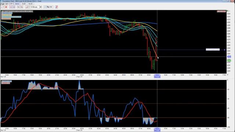Select the Active contract tab
The height and width of the screenshot is (132, 235).
[17, 4]
